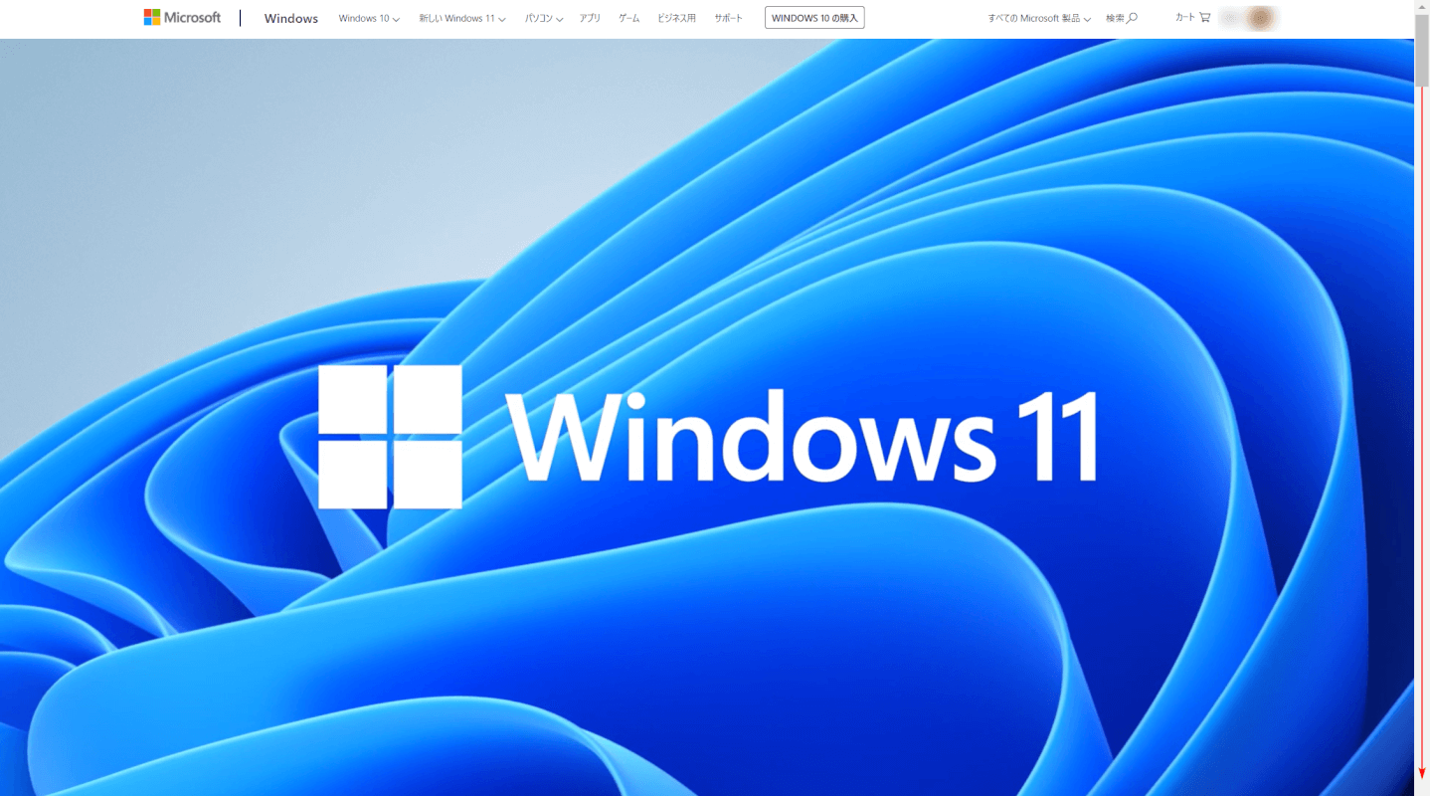The image size is (1430, 796).
Task: Click the WINDOWS 10 の購入 button
Action: click(x=814, y=18)
